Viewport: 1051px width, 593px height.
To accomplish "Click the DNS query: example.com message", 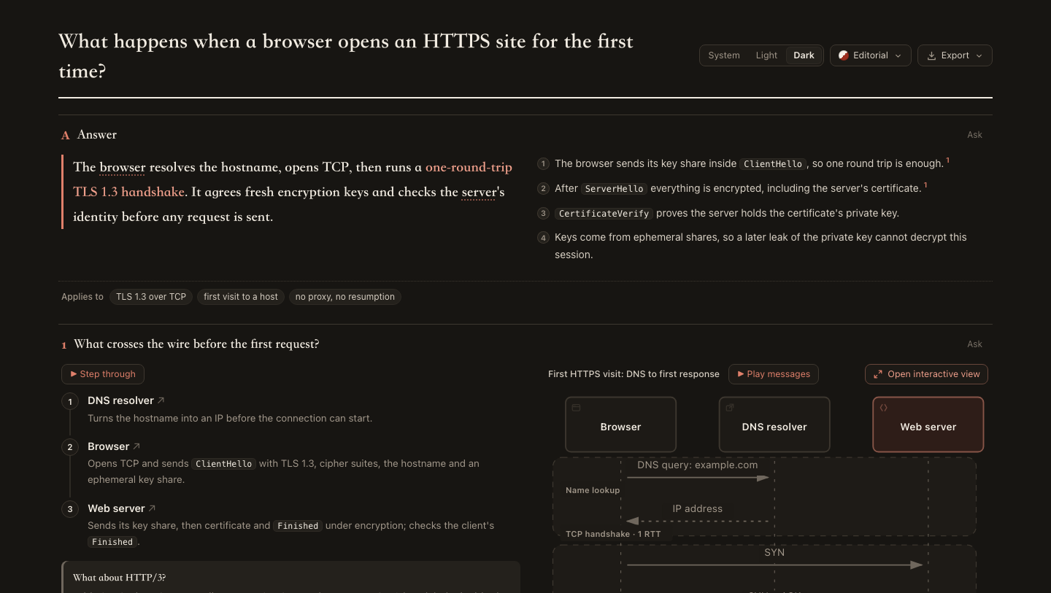I will [698, 465].
